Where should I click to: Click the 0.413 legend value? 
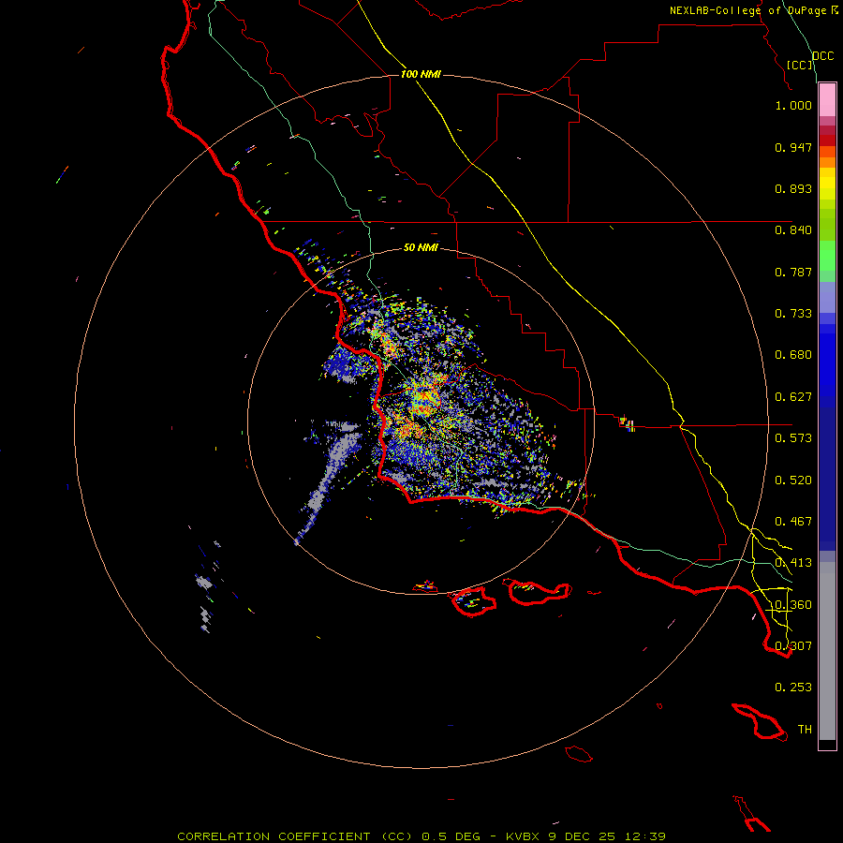[x=793, y=563]
